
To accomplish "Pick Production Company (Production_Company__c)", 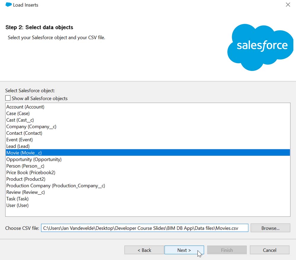I will click(x=56, y=186).
